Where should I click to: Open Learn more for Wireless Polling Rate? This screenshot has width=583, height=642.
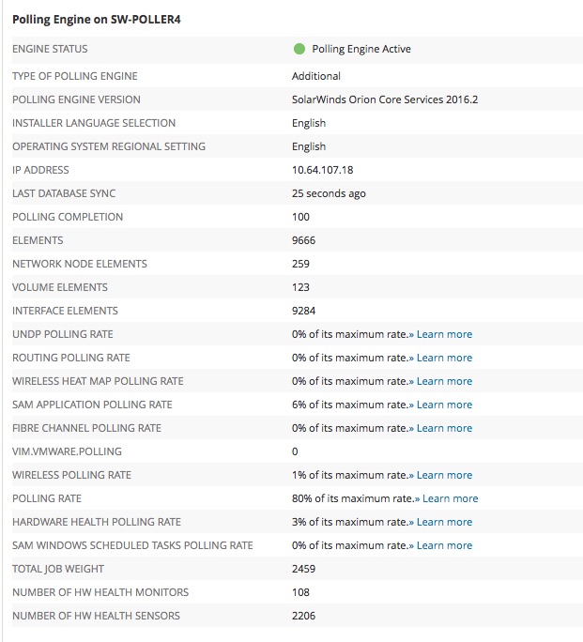tap(444, 475)
